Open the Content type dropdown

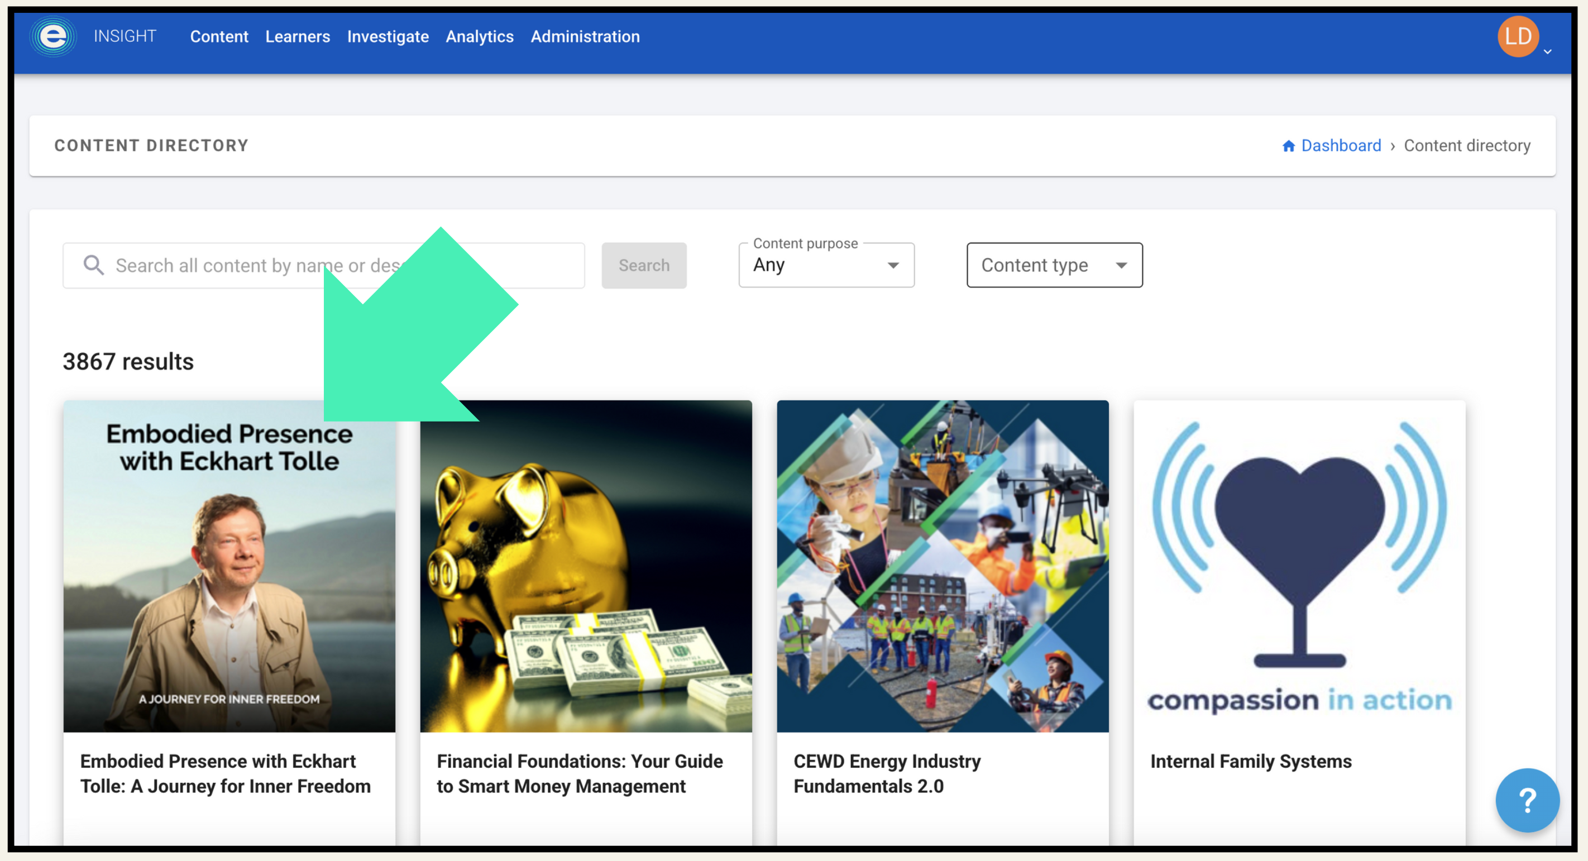(x=1054, y=265)
